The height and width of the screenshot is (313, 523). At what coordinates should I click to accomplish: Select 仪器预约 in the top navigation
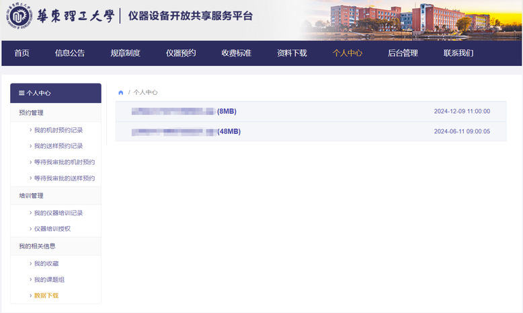[x=181, y=53]
